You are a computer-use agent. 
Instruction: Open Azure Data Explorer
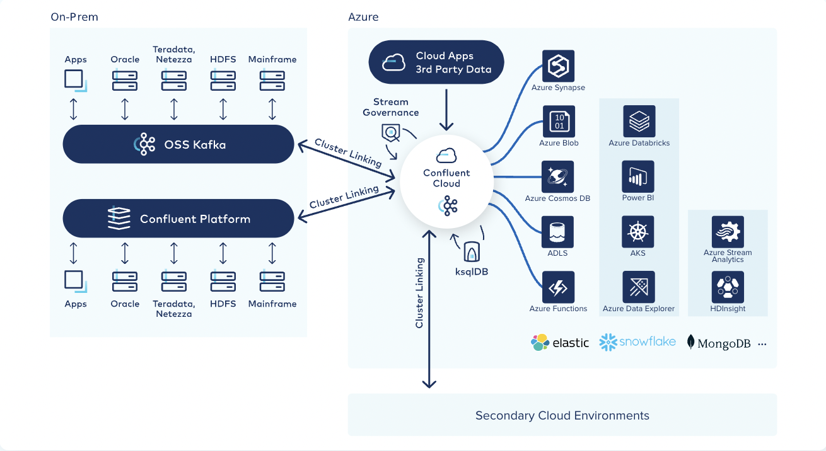639,287
